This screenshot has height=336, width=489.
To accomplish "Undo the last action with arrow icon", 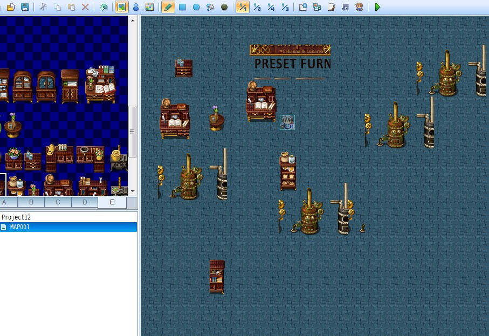I will click(x=104, y=7).
